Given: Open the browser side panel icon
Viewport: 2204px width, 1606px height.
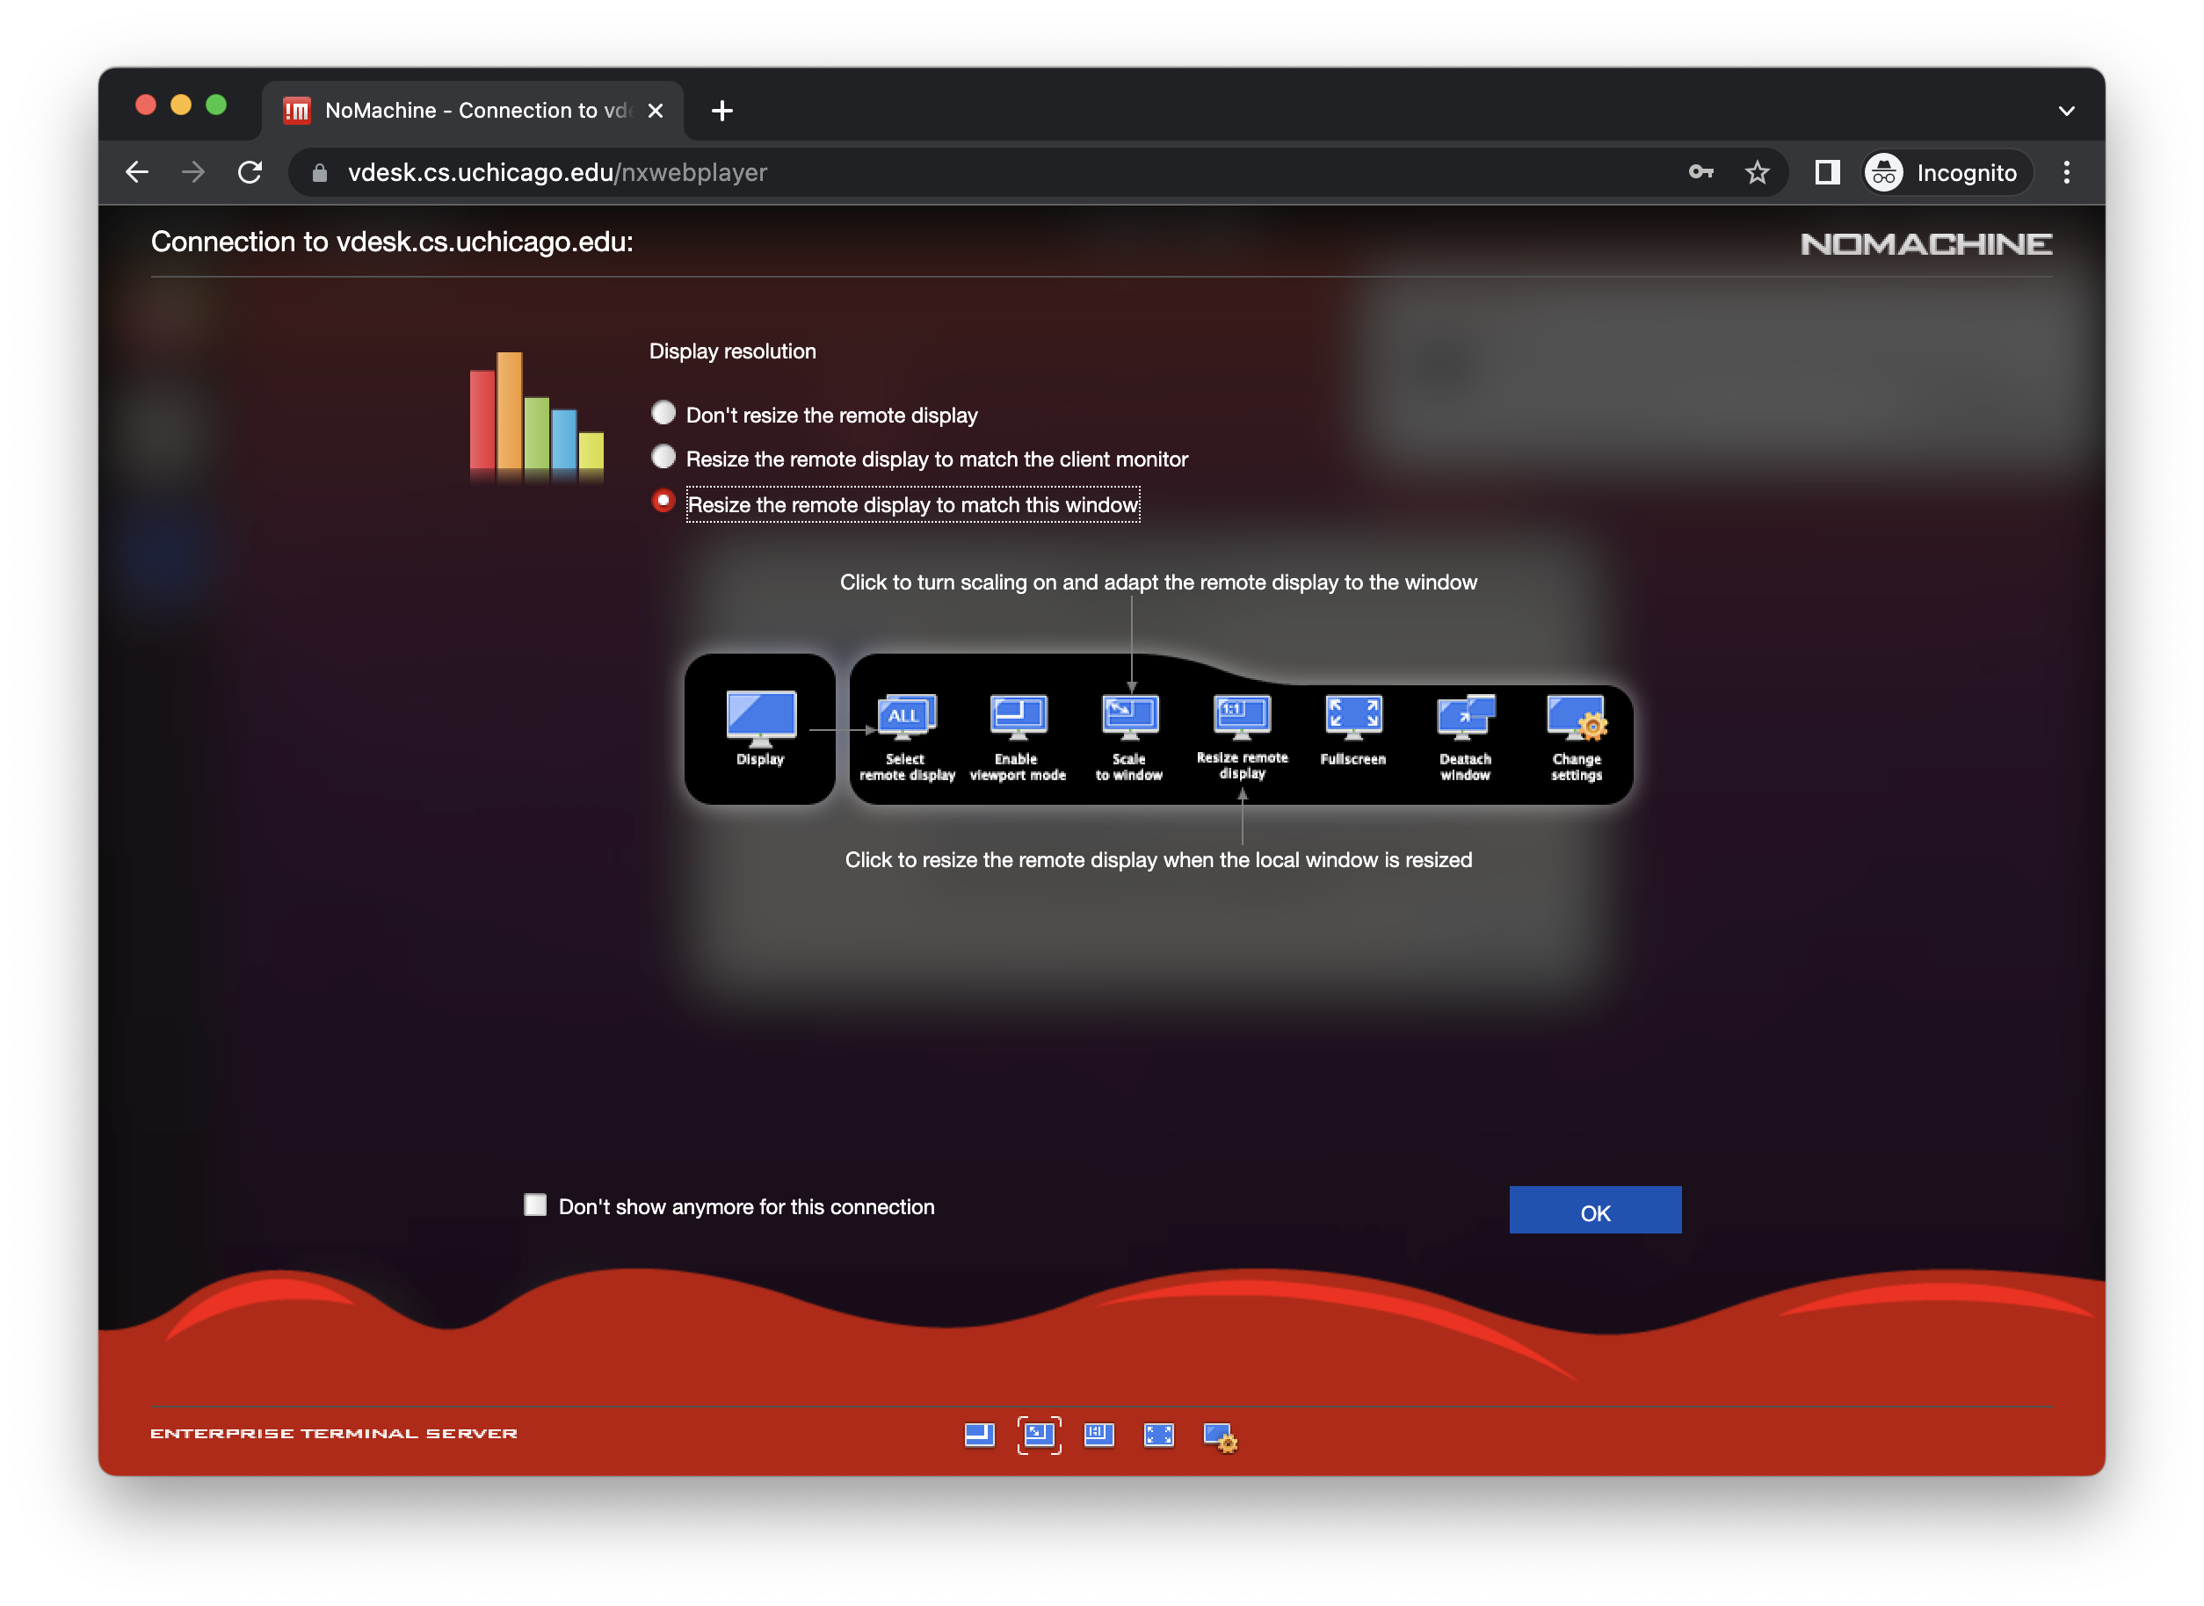Looking at the screenshot, I should [x=1827, y=173].
